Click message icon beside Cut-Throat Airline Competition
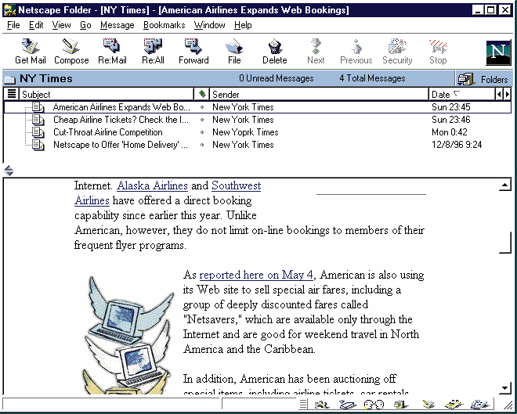Screen dimensions: 517x414 (x=38, y=132)
